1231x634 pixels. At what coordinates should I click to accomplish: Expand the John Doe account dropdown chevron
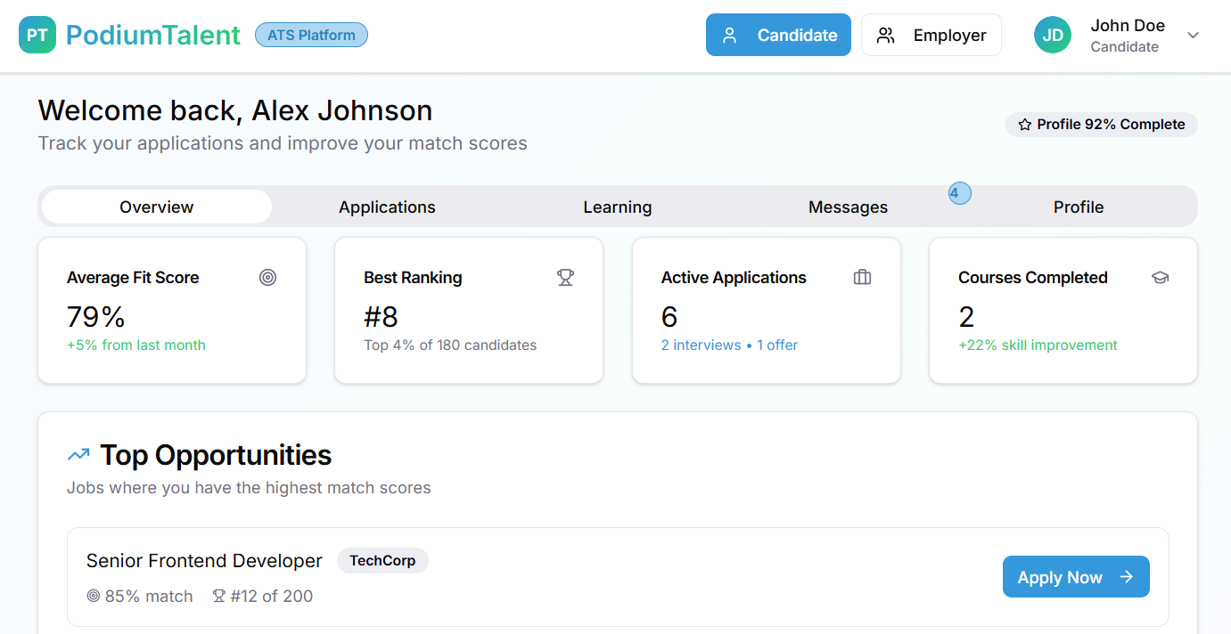point(1193,36)
